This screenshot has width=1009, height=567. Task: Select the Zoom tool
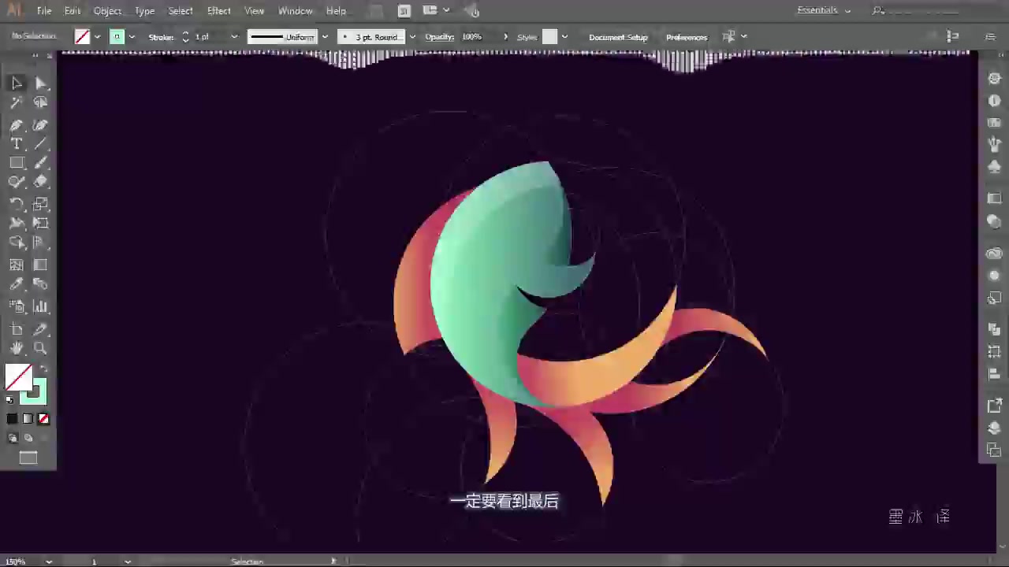(x=41, y=348)
